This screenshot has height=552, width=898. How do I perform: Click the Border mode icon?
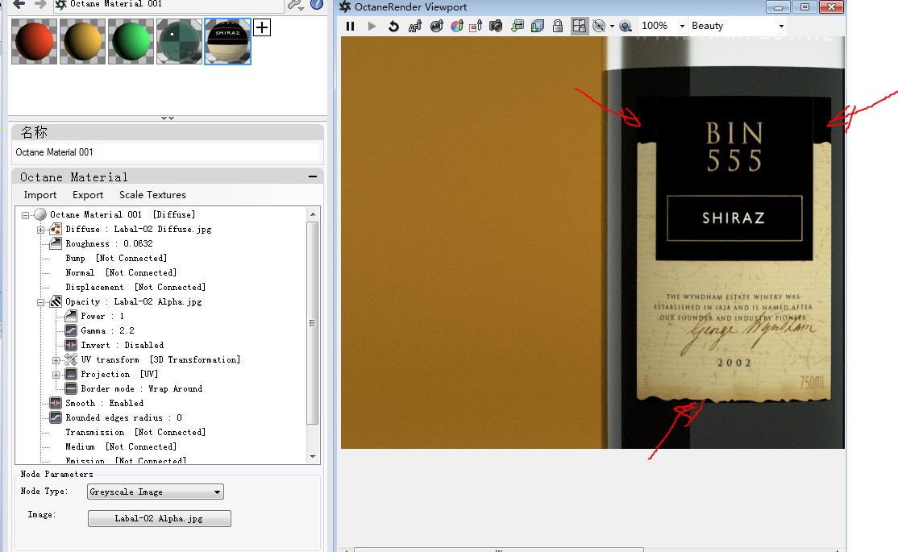pos(71,388)
